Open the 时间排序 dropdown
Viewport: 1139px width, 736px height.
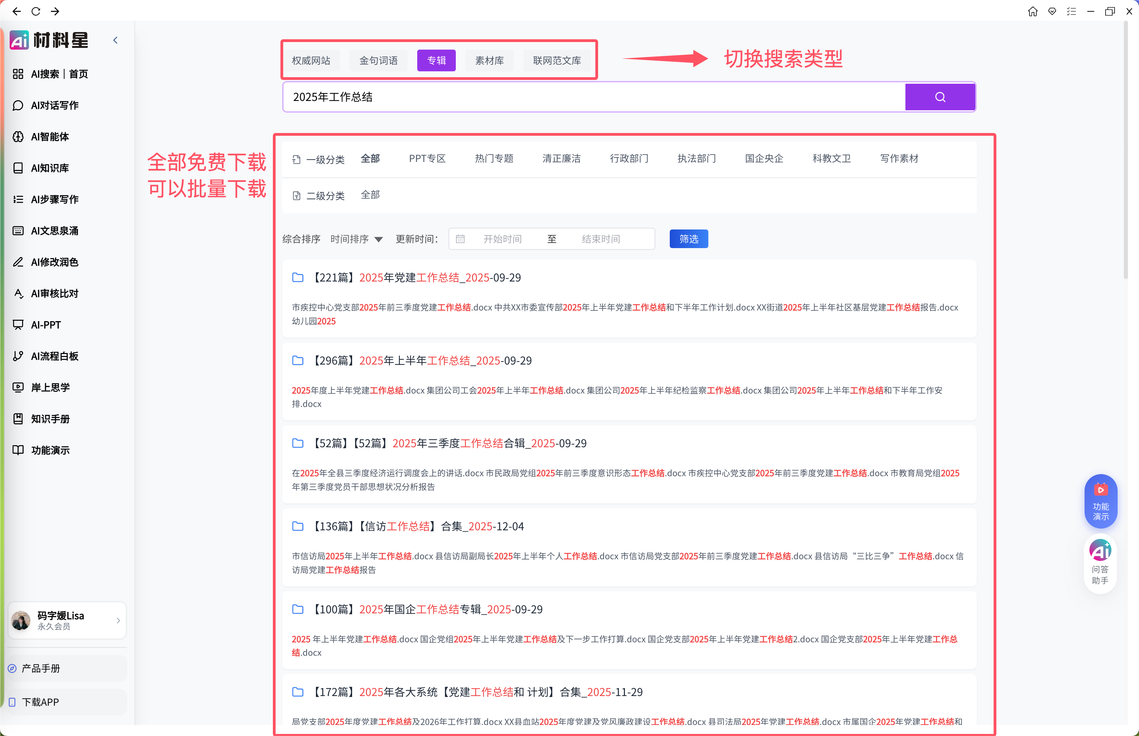click(x=356, y=239)
